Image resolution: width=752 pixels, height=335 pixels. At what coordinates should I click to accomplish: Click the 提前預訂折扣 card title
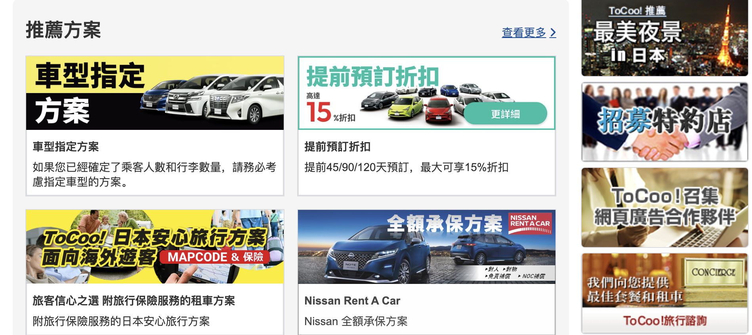coord(338,147)
